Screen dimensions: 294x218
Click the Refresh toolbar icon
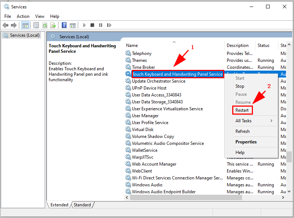pyautogui.click(x=45, y=25)
